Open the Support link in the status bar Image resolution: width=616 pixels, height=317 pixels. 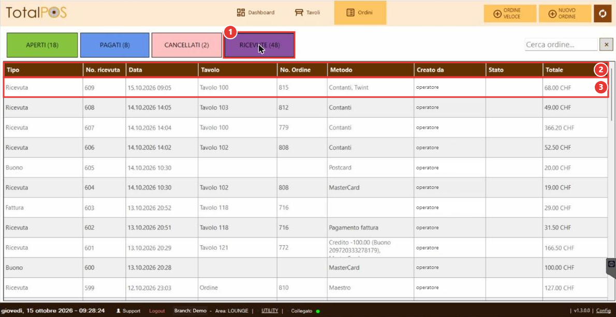click(x=128, y=311)
